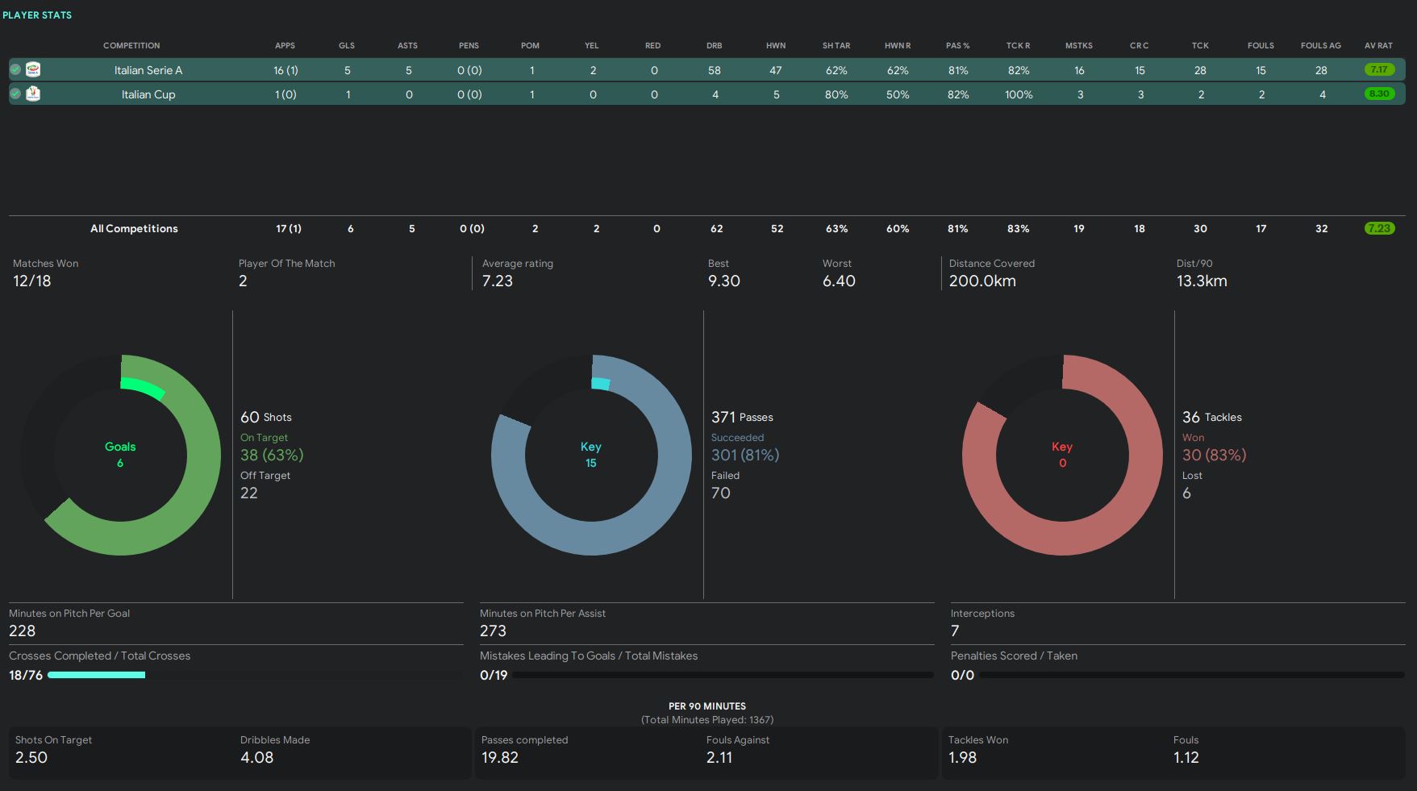The height and width of the screenshot is (791, 1417).
Task: Sort table by the GLS column header
Action: (347, 46)
